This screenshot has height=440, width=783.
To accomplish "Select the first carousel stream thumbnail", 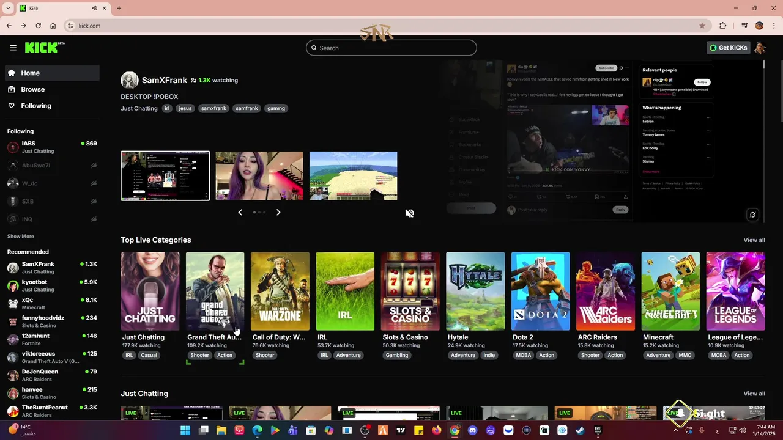I will pos(165,176).
